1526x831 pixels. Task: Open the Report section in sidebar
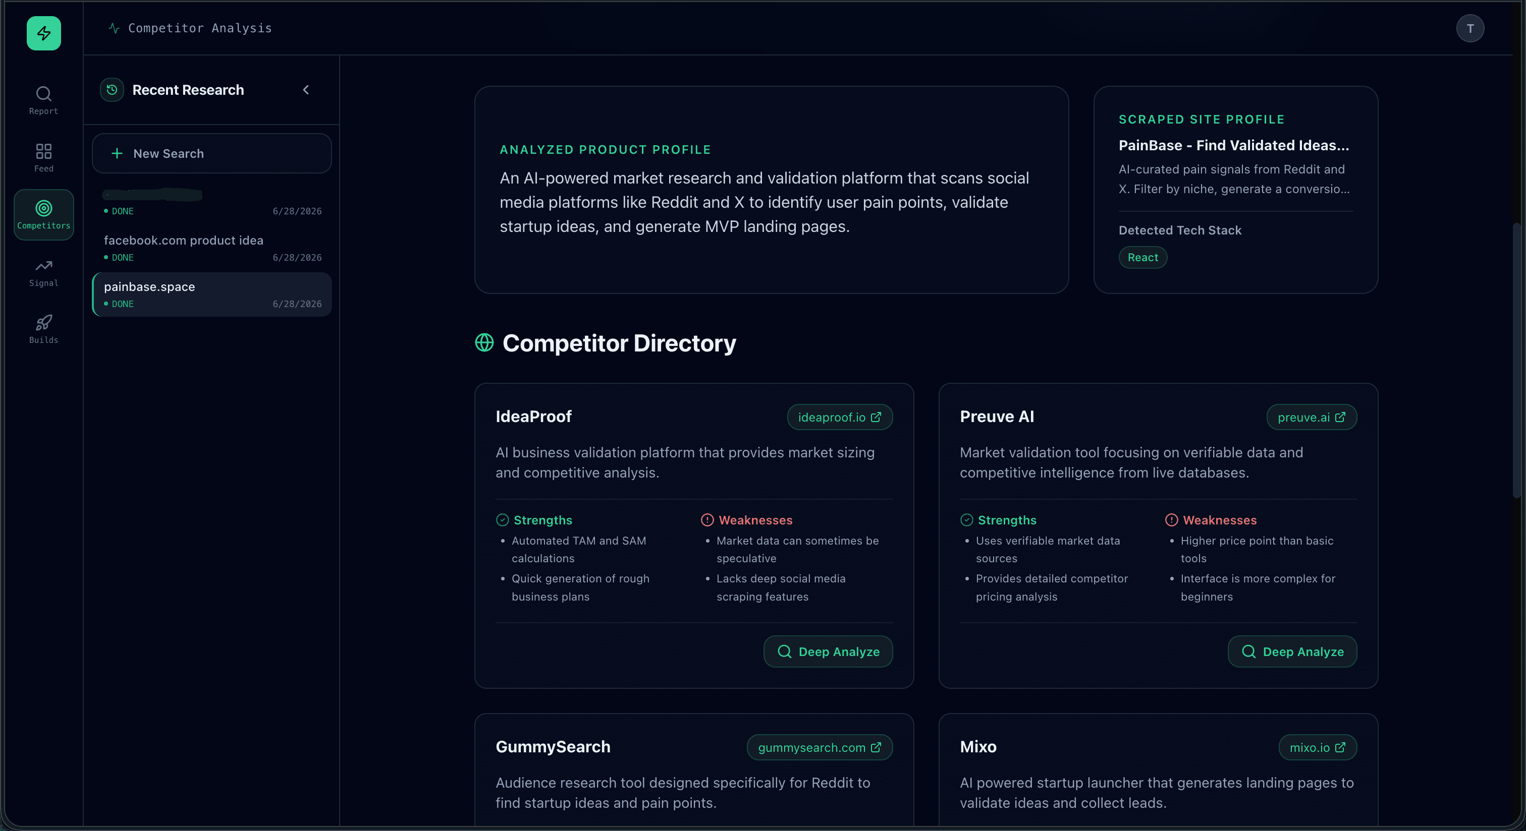coord(43,101)
